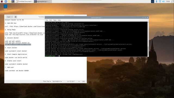This screenshot has height=98, width=174.
Task: Click the line '1. Add GPG Key'
Action: point(11,23)
